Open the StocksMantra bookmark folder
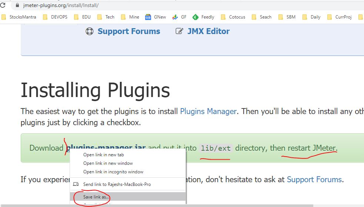 pos(19,17)
